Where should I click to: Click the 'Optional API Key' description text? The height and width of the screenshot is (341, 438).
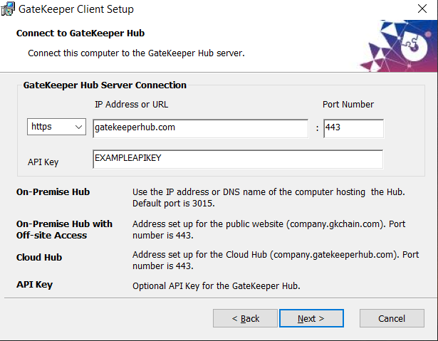pyautogui.click(x=216, y=286)
